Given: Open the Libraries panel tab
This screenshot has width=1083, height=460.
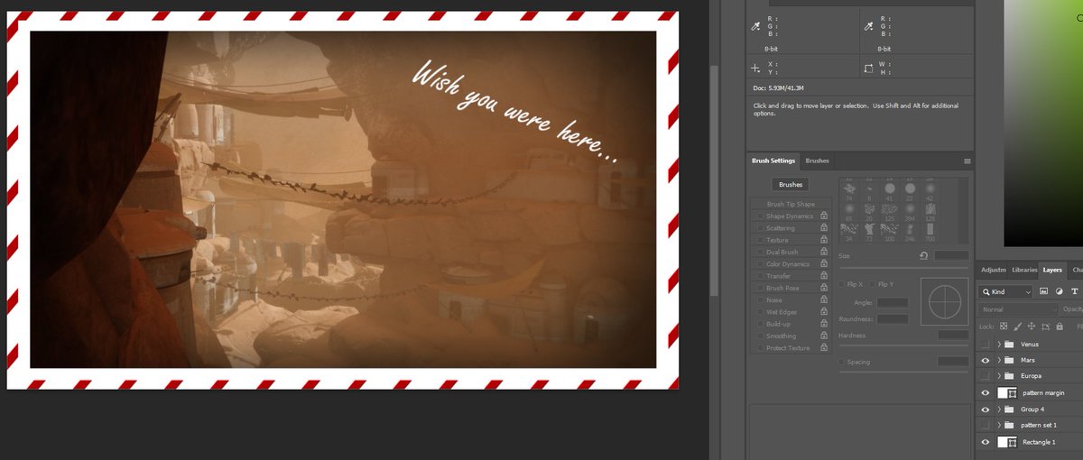Looking at the screenshot, I should (x=1024, y=270).
